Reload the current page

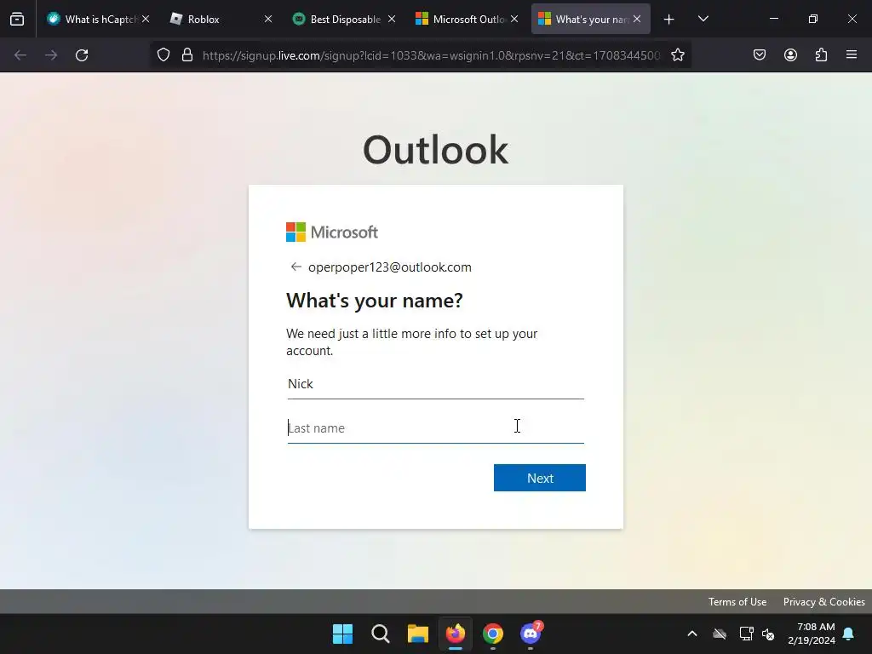click(82, 55)
